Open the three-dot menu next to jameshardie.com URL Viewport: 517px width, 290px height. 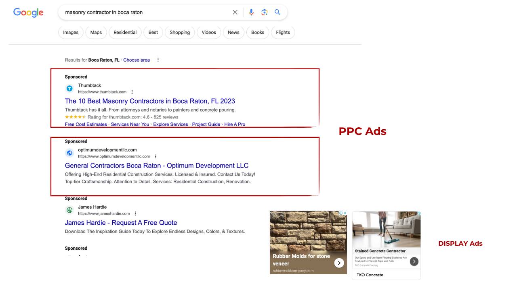pos(135,213)
